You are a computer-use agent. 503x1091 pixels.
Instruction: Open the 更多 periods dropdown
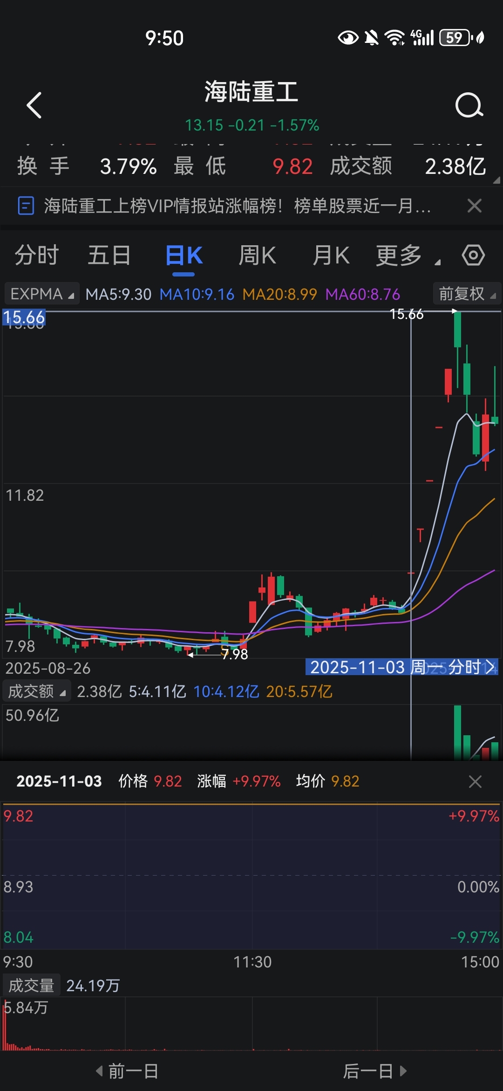point(408,255)
